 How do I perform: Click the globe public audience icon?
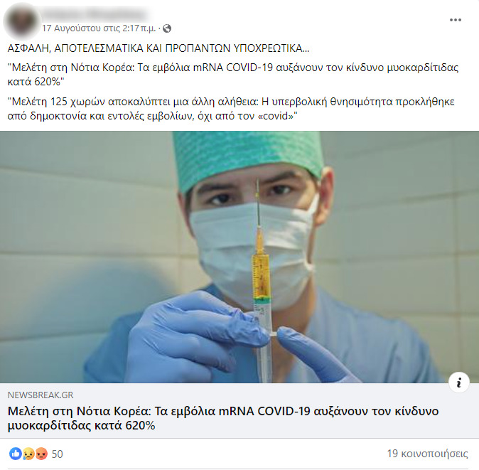[167, 28]
